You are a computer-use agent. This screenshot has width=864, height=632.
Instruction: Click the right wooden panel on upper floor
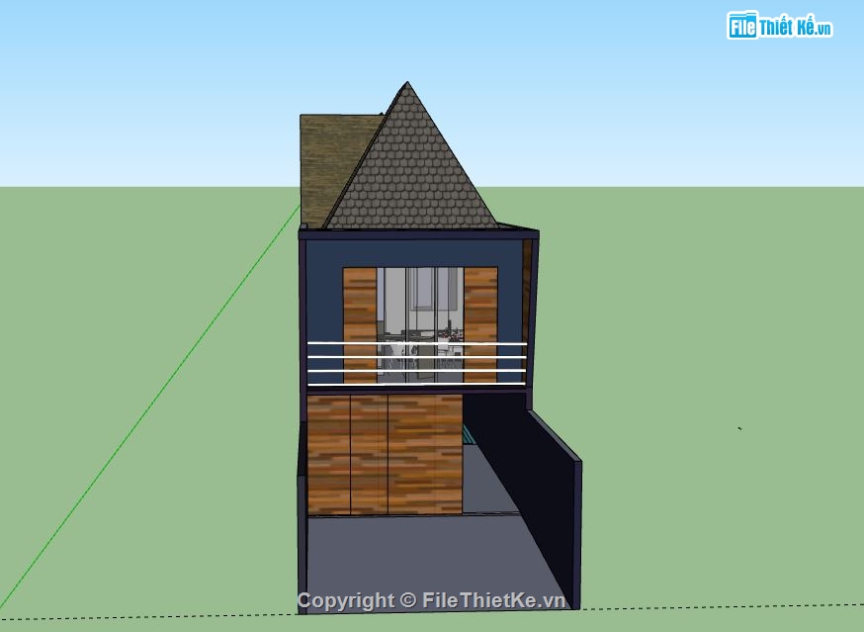480,325
